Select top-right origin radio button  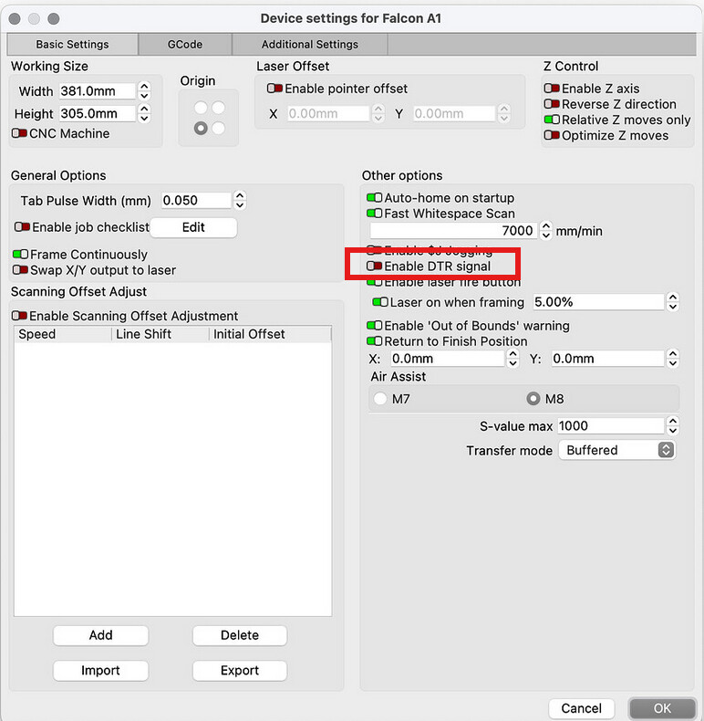(x=218, y=108)
